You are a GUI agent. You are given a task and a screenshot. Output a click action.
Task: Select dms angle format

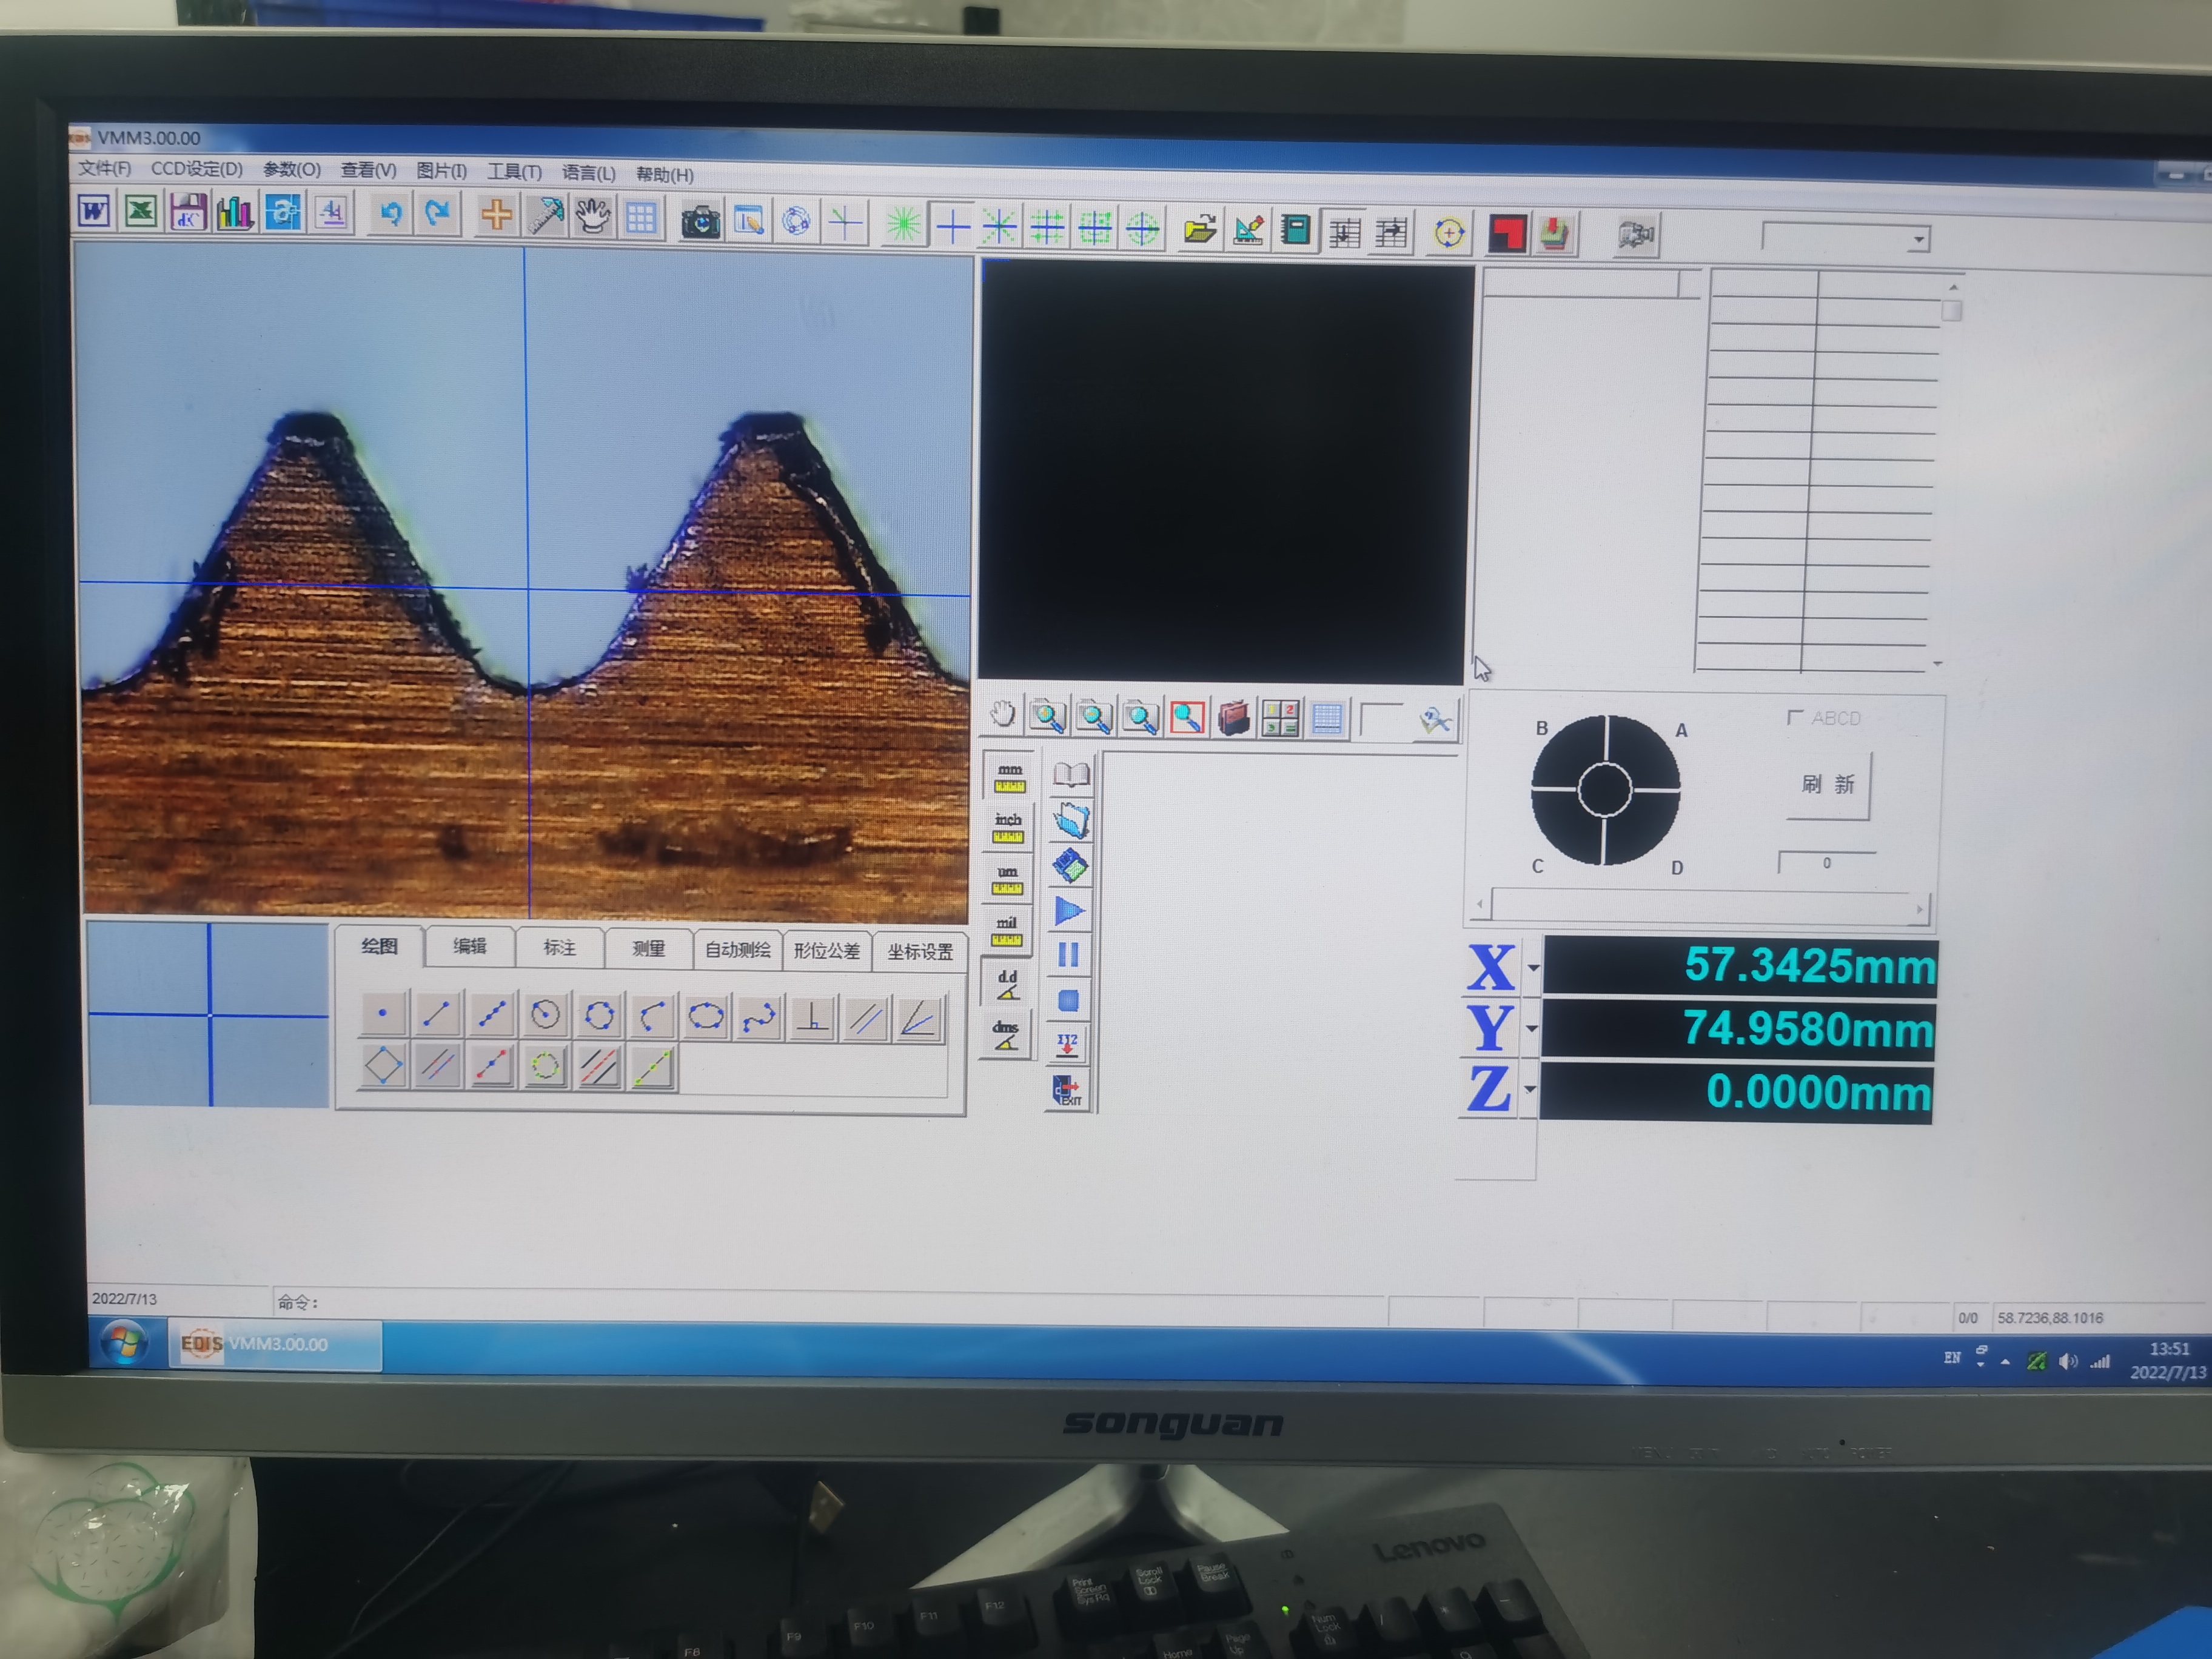click(x=1006, y=1036)
